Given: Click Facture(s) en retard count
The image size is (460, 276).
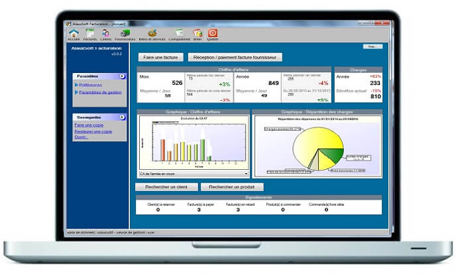Looking at the screenshot, I should point(238,210).
